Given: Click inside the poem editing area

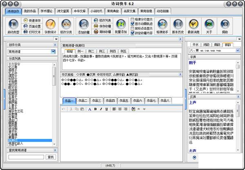Looking at the screenshot, I should click(x=121, y=136).
